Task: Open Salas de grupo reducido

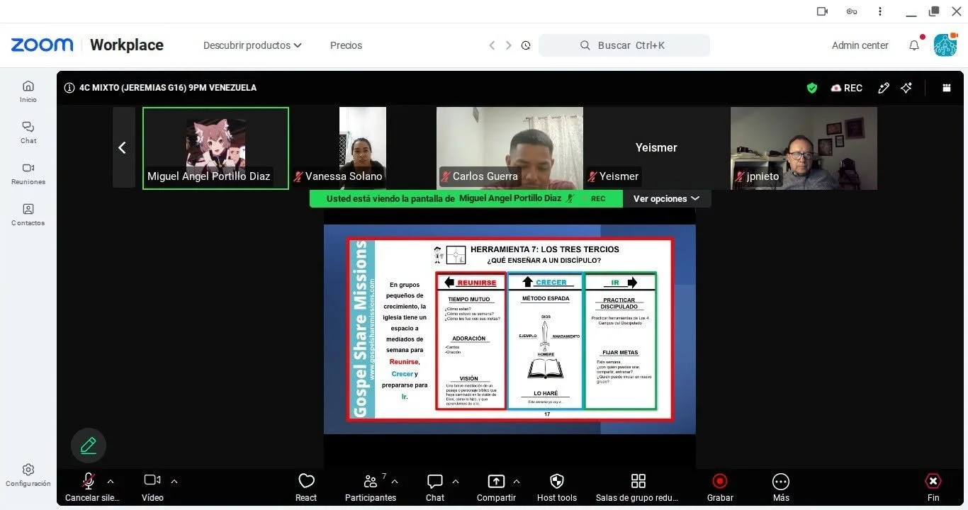Action: pyautogui.click(x=638, y=487)
